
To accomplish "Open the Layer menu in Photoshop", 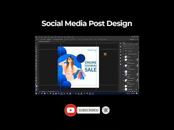I will [49, 37].
